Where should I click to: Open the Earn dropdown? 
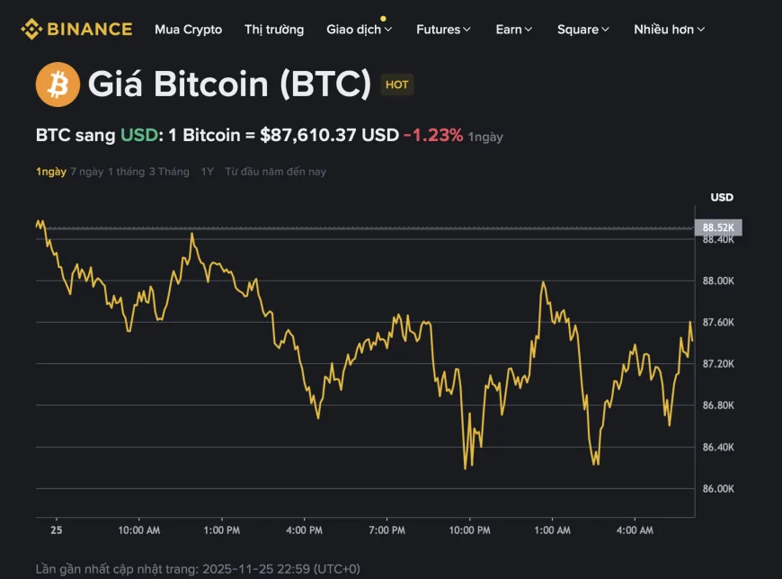pyautogui.click(x=512, y=29)
